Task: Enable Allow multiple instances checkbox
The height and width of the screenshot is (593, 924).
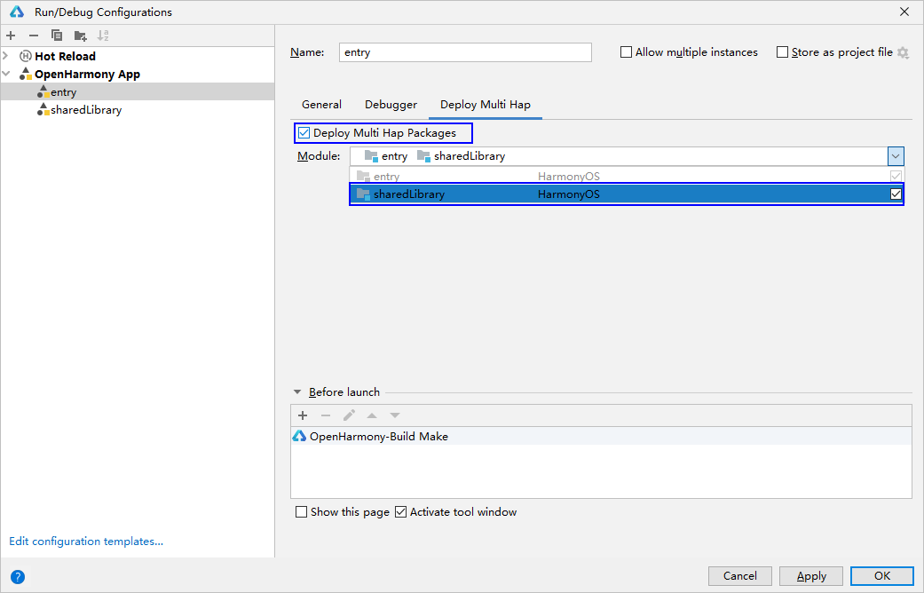Action: (627, 52)
